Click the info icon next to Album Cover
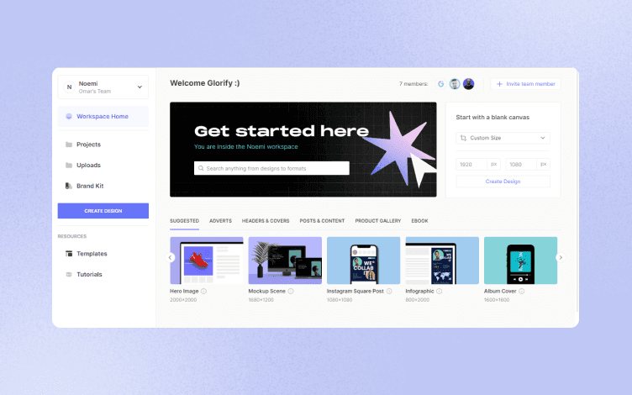The image size is (632, 395). [x=522, y=291]
